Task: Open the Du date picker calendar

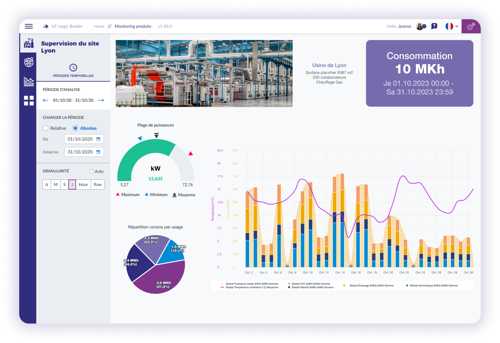Action: click(99, 139)
